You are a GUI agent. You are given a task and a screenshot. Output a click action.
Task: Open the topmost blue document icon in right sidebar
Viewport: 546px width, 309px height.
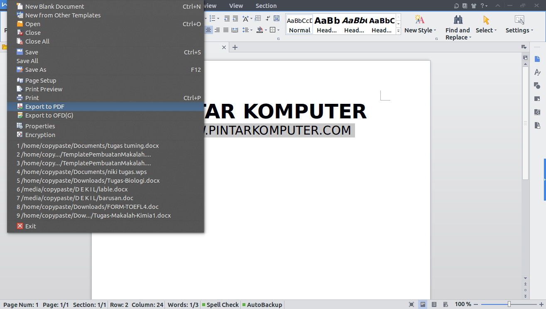pyautogui.click(x=537, y=59)
